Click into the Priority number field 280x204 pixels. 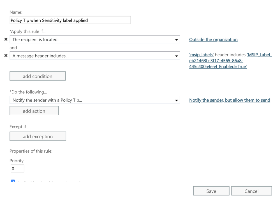coord(17,169)
